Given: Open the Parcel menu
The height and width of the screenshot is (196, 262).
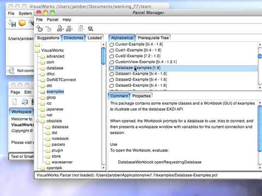Looking at the screenshot, I should click(52, 20).
